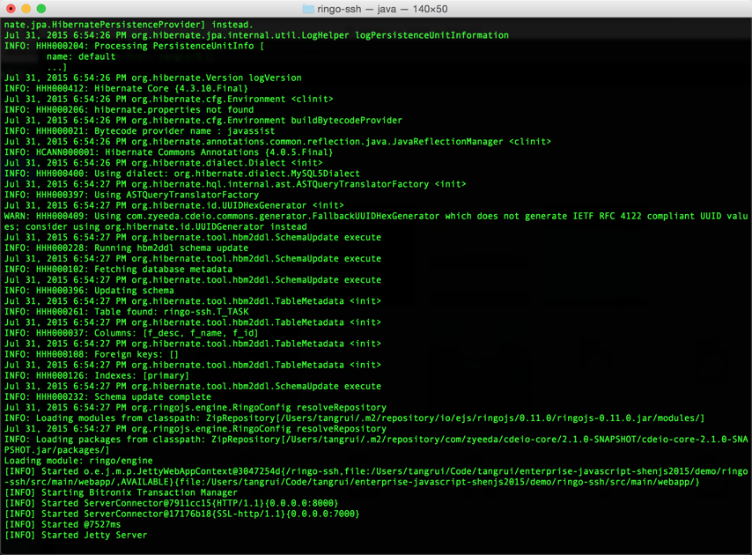Click the WARN HHH000409 UUID generator message
The height and width of the screenshot is (555, 752).
376,221
